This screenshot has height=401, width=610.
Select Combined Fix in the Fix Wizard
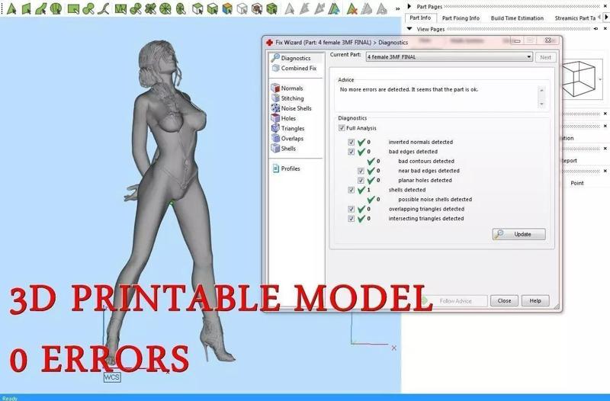pyautogui.click(x=294, y=68)
